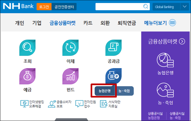The height and width of the screenshot is (121, 191).
Task: Select the 농협은행 tab under loan icon
Action: click(105, 91)
